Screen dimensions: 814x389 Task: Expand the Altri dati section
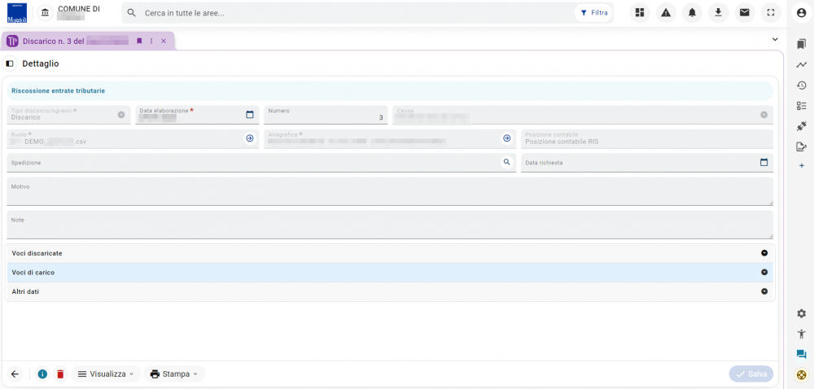pyautogui.click(x=390, y=291)
